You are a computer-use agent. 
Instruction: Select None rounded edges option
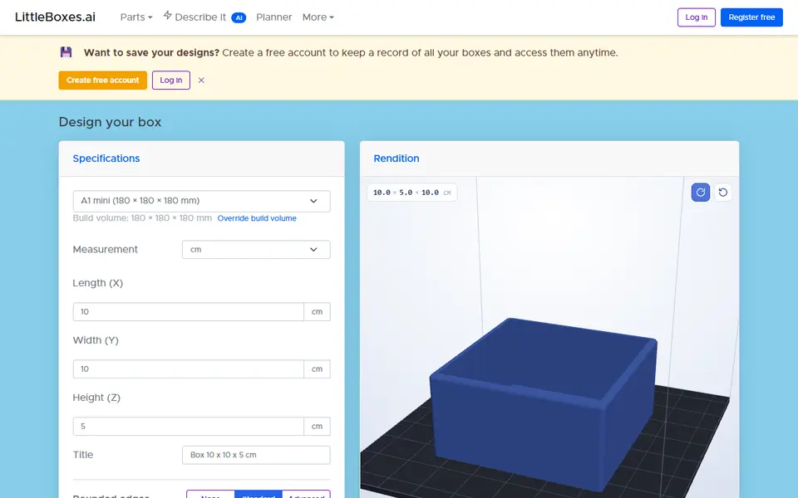click(210, 495)
